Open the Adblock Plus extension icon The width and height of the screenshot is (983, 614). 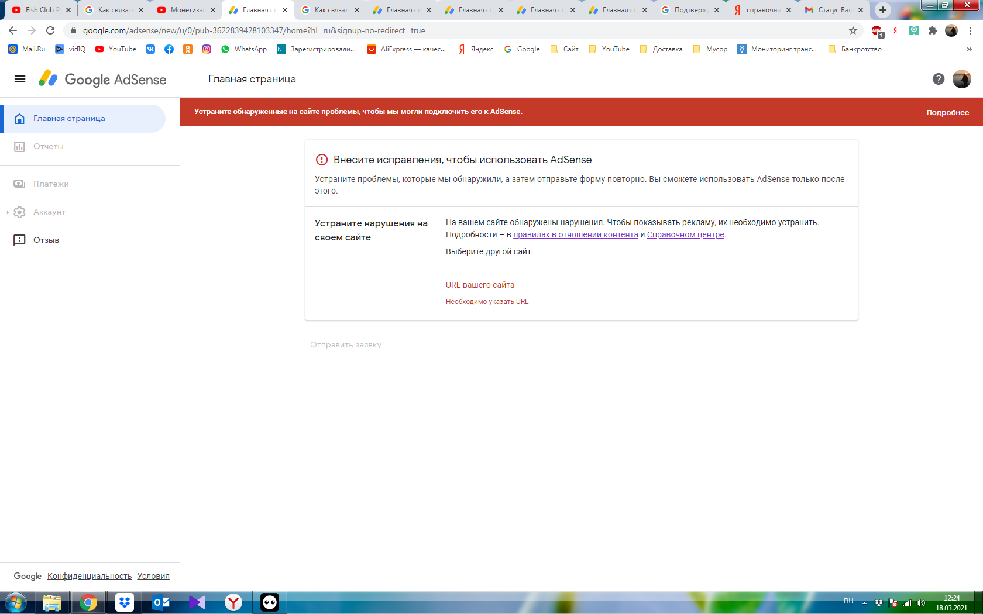point(877,30)
